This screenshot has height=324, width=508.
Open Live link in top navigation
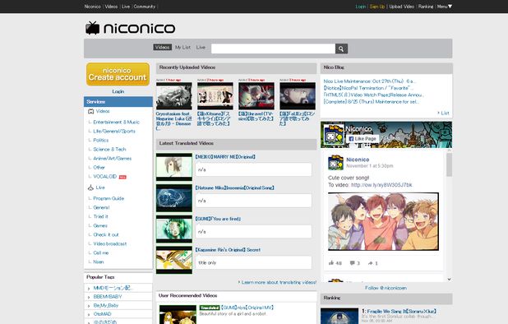coord(126,7)
